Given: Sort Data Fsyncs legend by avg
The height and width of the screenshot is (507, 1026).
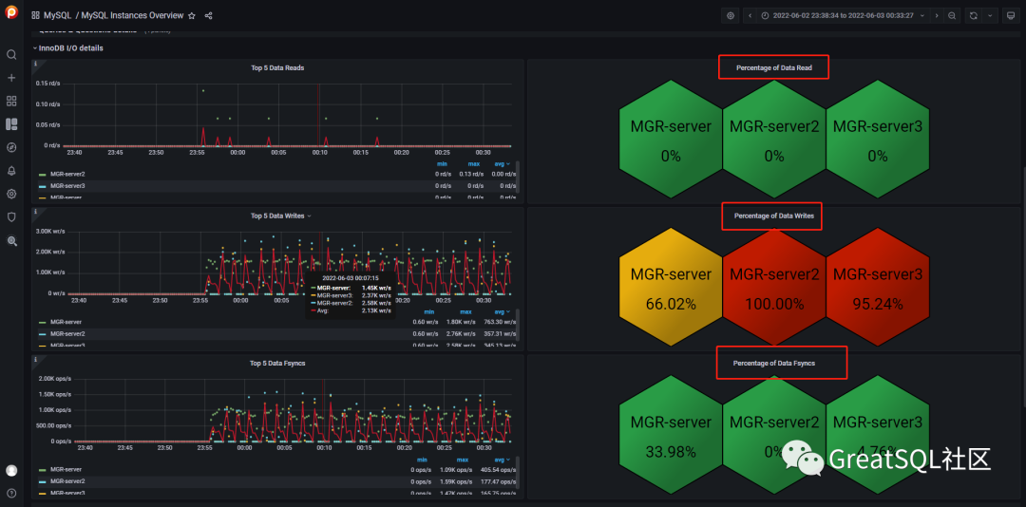Looking at the screenshot, I should click(503, 460).
